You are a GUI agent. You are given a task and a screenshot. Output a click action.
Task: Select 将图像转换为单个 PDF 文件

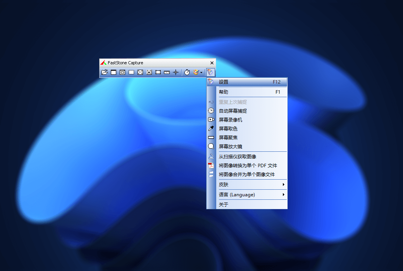coord(247,165)
